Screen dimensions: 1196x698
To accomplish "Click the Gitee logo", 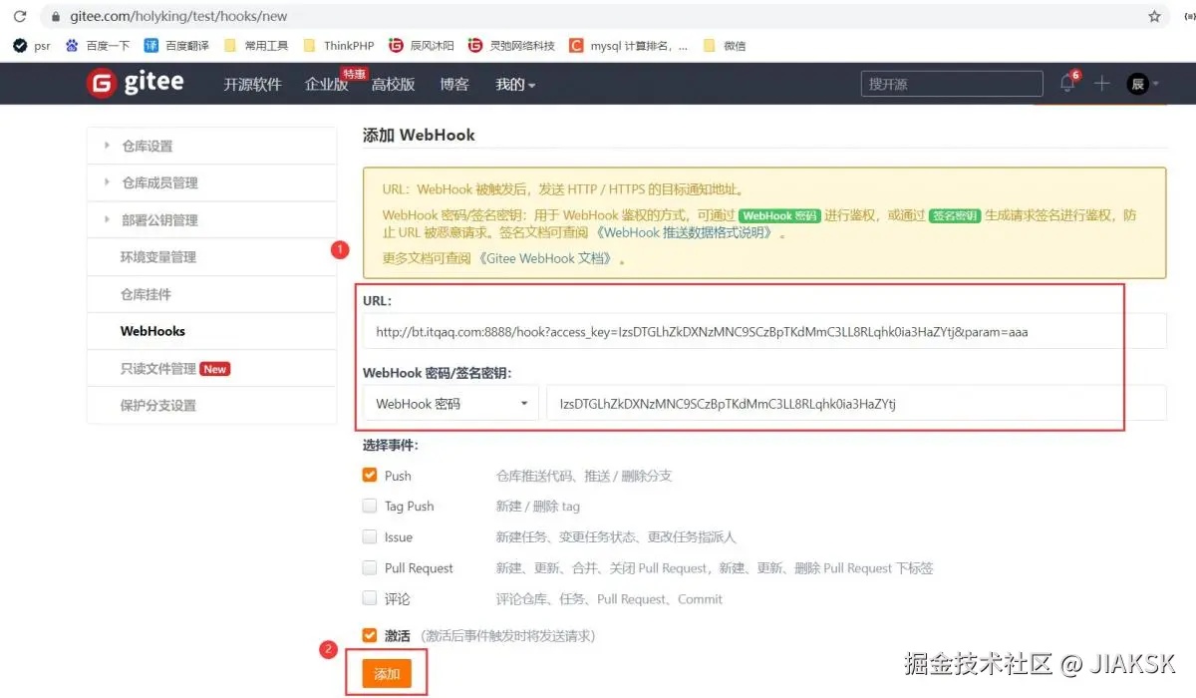I will coord(135,83).
